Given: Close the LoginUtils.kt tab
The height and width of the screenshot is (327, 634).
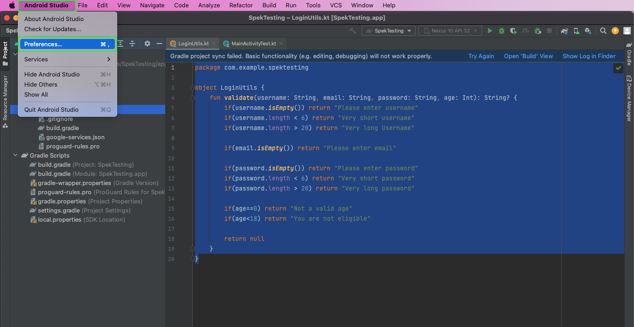Looking at the screenshot, I should point(214,44).
